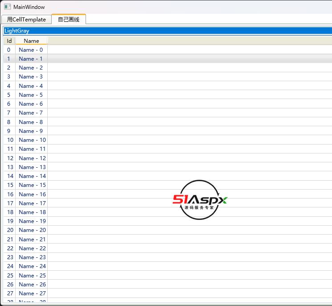Viewport: 332px width, 306px height.
Task: Sort by the Name column header
Action: tap(31, 41)
